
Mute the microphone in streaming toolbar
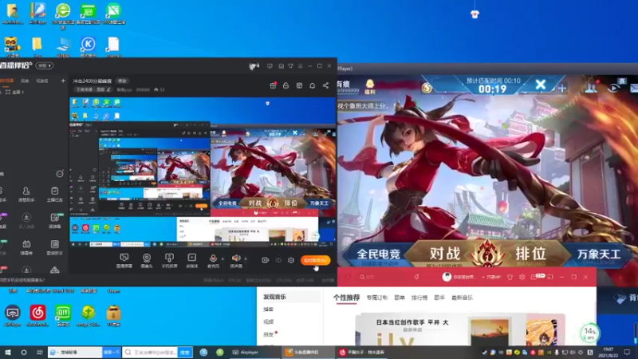click(x=213, y=260)
